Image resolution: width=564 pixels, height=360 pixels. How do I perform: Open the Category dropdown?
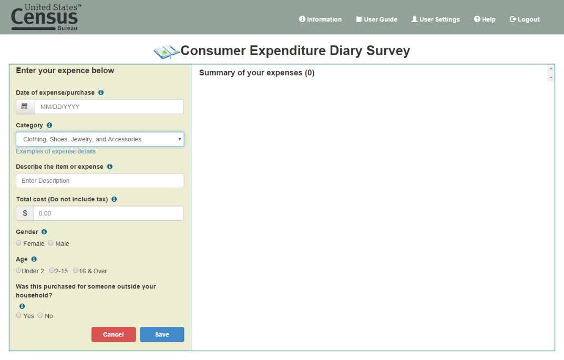pyautogui.click(x=100, y=139)
